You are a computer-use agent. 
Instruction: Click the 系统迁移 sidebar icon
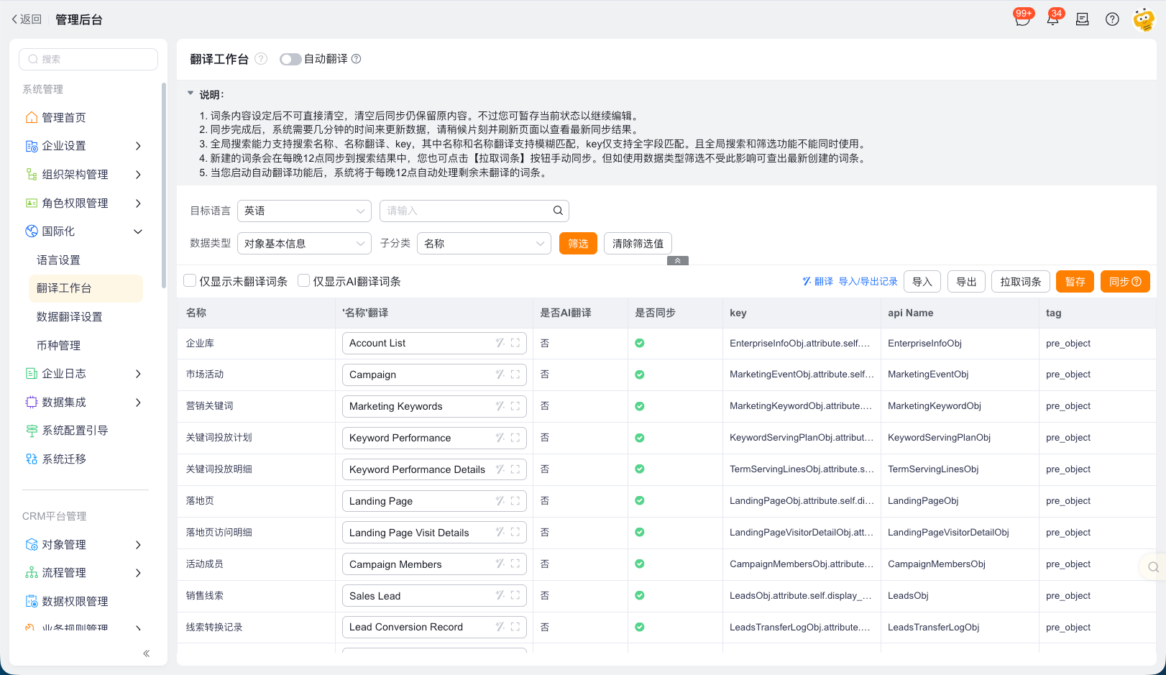pos(32,459)
